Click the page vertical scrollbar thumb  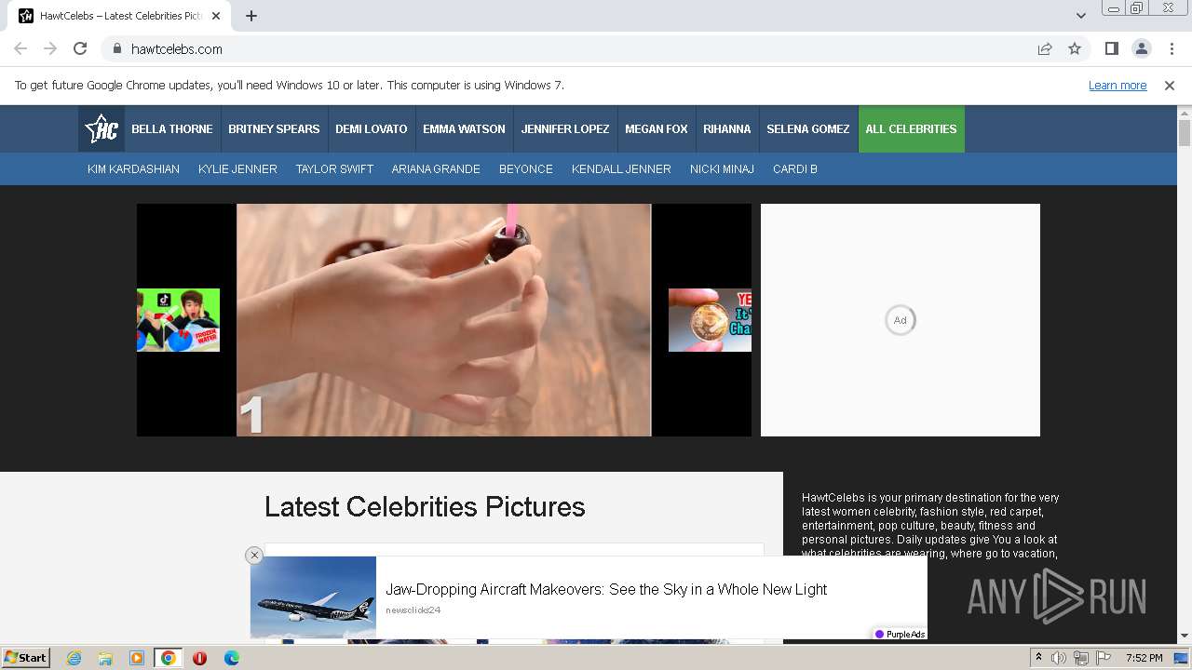tap(1185, 133)
